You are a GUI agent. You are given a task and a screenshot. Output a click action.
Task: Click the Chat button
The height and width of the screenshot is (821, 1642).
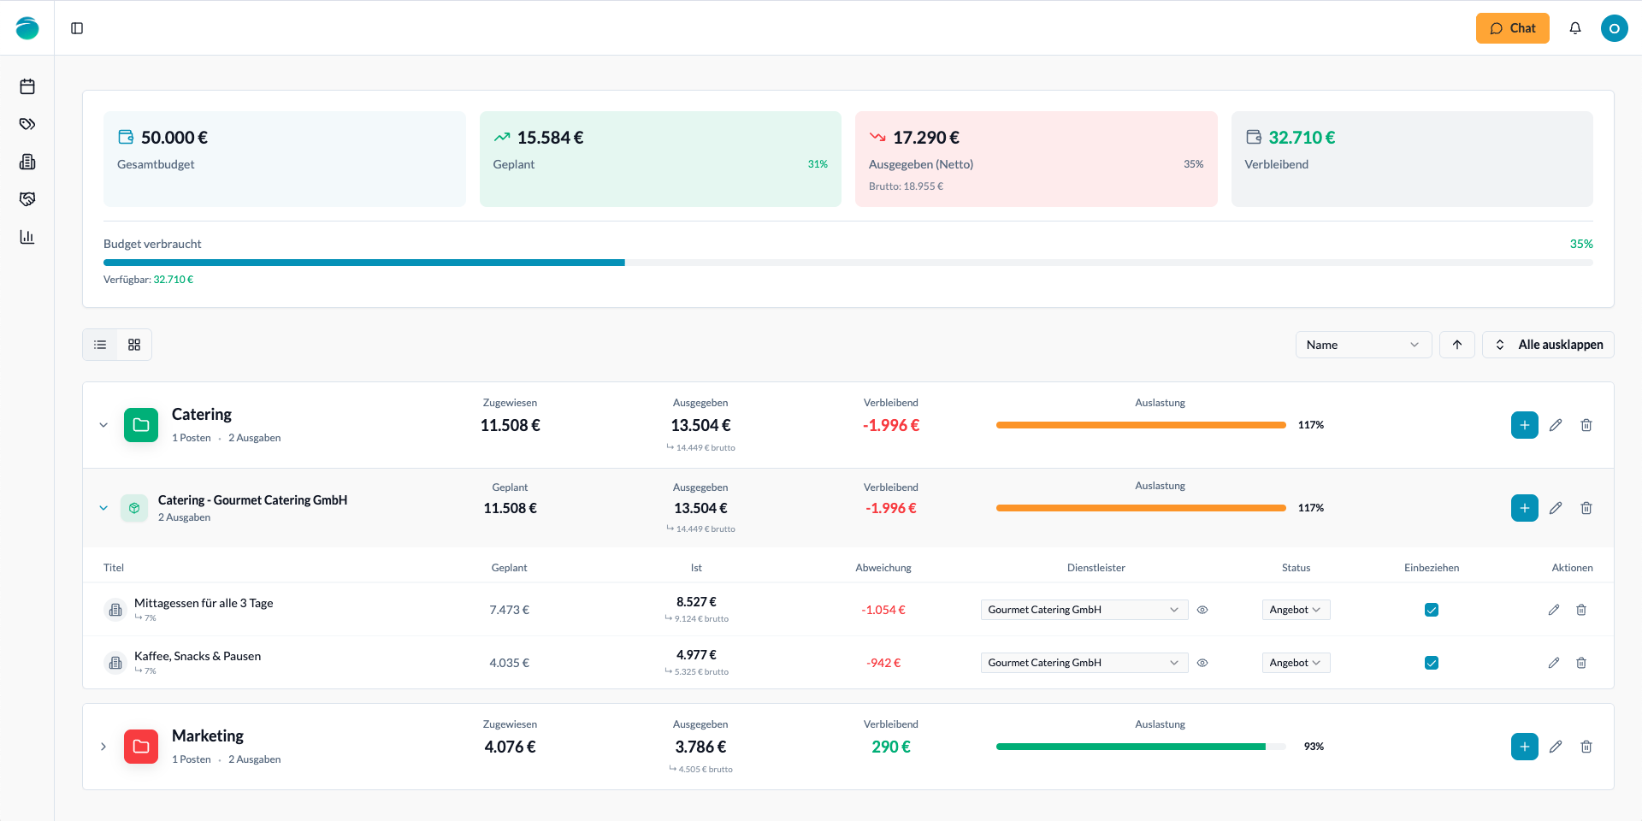click(x=1511, y=28)
